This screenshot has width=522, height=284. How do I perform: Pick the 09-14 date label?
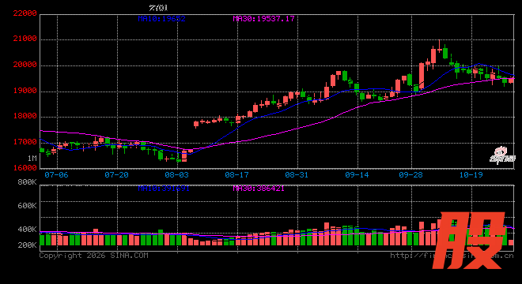357,174
